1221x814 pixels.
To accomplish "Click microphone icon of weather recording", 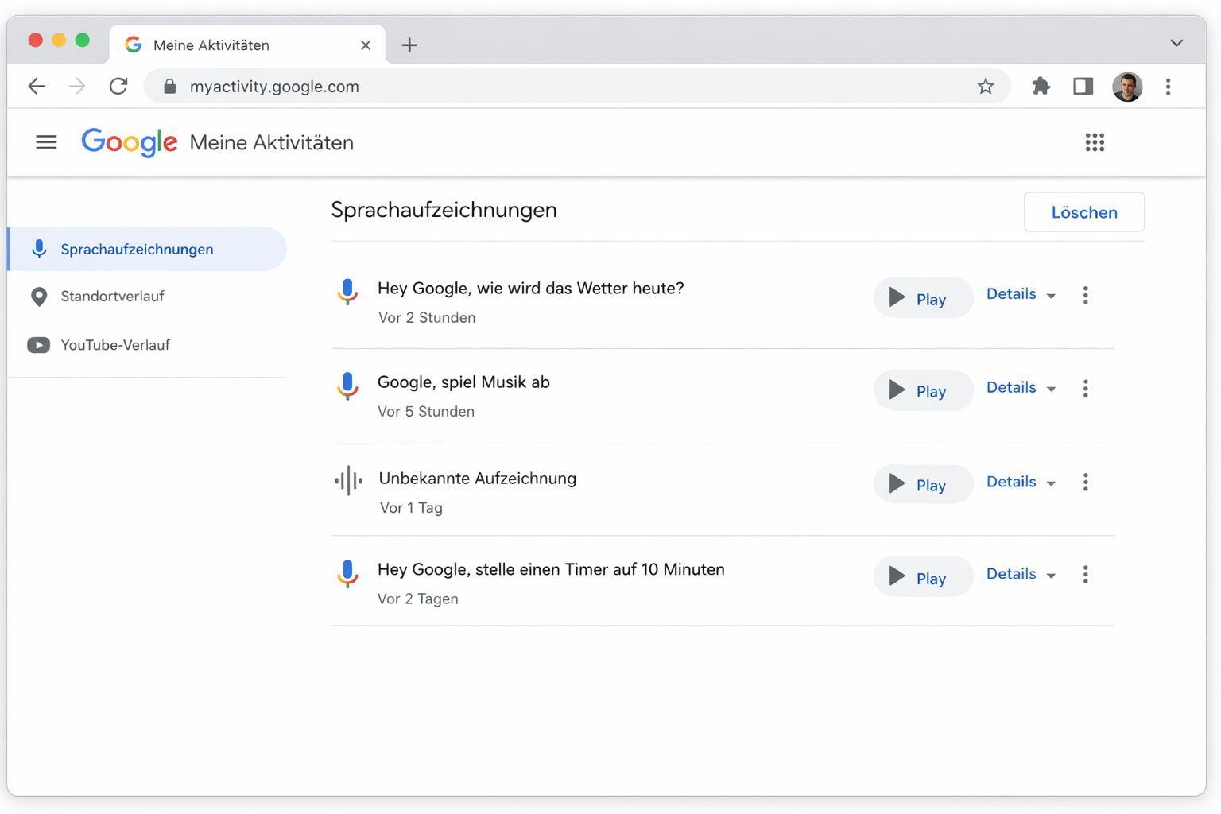I will [347, 293].
